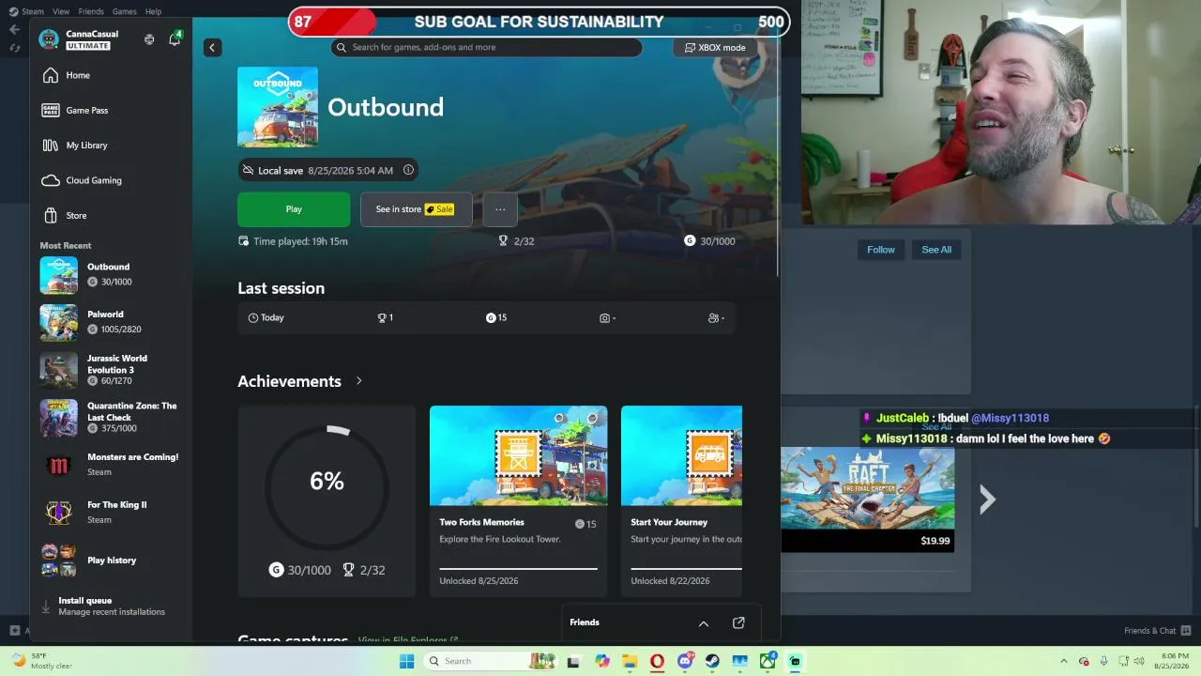Click the Most Recent heading
Image resolution: width=1201 pixels, height=676 pixels.
[66, 246]
